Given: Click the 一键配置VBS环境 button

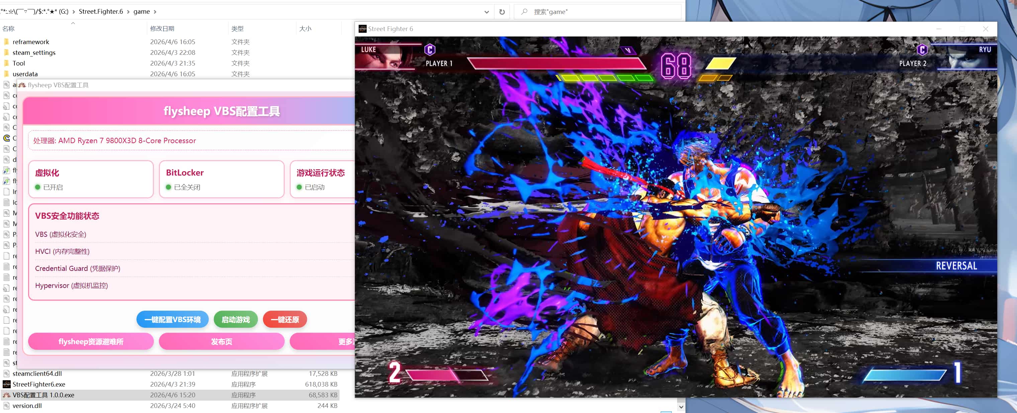Looking at the screenshot, I should (x=173, y=319).
